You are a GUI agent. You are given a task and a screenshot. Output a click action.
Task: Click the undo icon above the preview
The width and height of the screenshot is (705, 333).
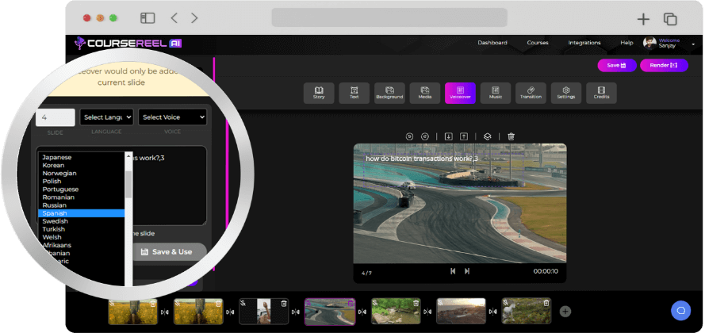coord(409,136)
